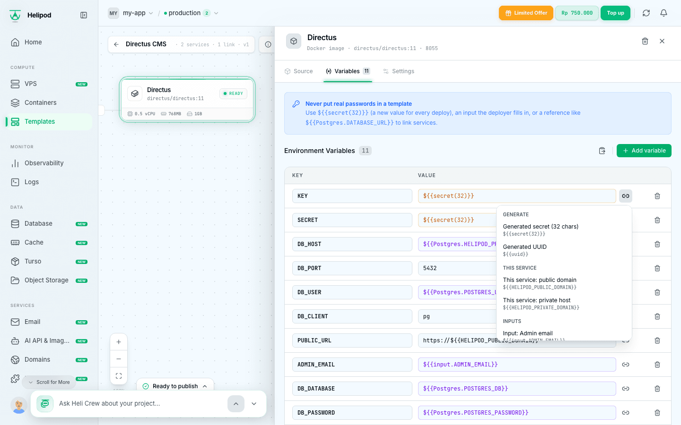Go back using the Directus CMS arrow
The image size is (681, 425).
(x=116, y=44)
